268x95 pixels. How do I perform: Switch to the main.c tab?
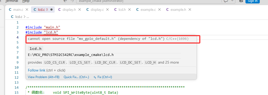tap(18, 10)
